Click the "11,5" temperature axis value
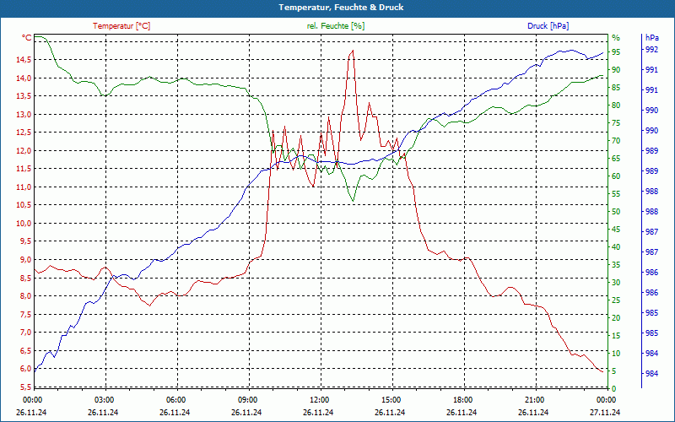The image size is (675, 422). [x=24, y=169]
